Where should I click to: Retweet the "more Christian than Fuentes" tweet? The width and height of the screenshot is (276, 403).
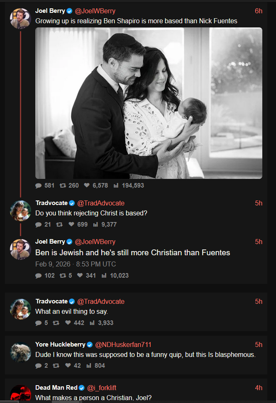[x=63, y=276]
